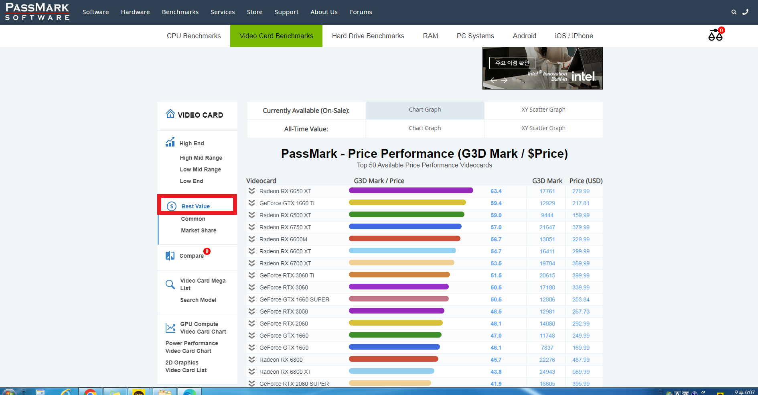This screenshot has height=395, width=758.
Task: Expand the Radeon RX 6750 XT row
Action: coord(252,227)
